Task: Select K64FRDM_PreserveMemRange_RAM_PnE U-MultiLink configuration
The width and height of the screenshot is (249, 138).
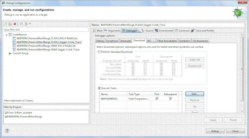Action: point(46,46)
